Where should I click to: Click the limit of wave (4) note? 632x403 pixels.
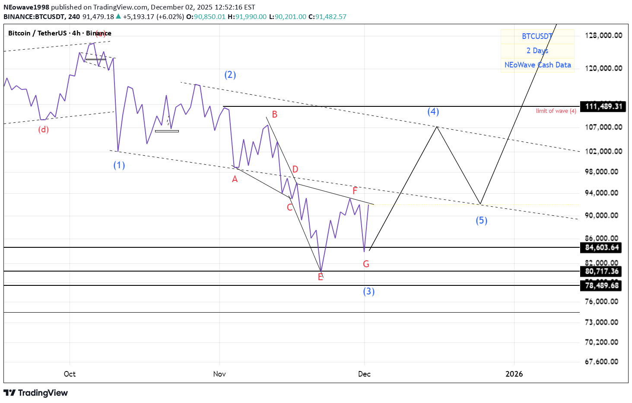point(556,111)
